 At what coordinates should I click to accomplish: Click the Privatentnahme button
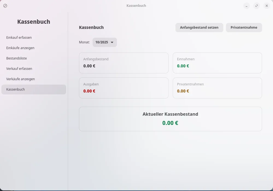(244, 28)
